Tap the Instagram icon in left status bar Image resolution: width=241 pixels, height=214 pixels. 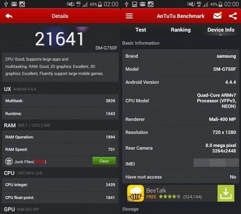[22, 4]
